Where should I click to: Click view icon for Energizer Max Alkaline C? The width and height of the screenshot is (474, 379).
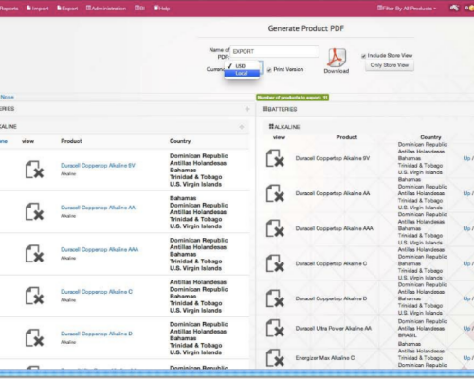(x=275, y=357)
